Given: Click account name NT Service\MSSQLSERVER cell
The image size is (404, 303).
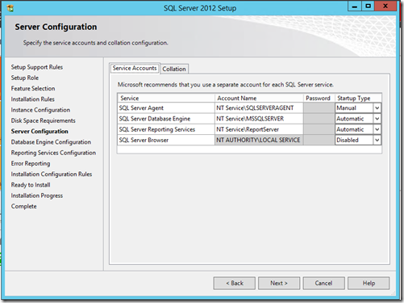Looking at the screenshot, I should point(259,119).
